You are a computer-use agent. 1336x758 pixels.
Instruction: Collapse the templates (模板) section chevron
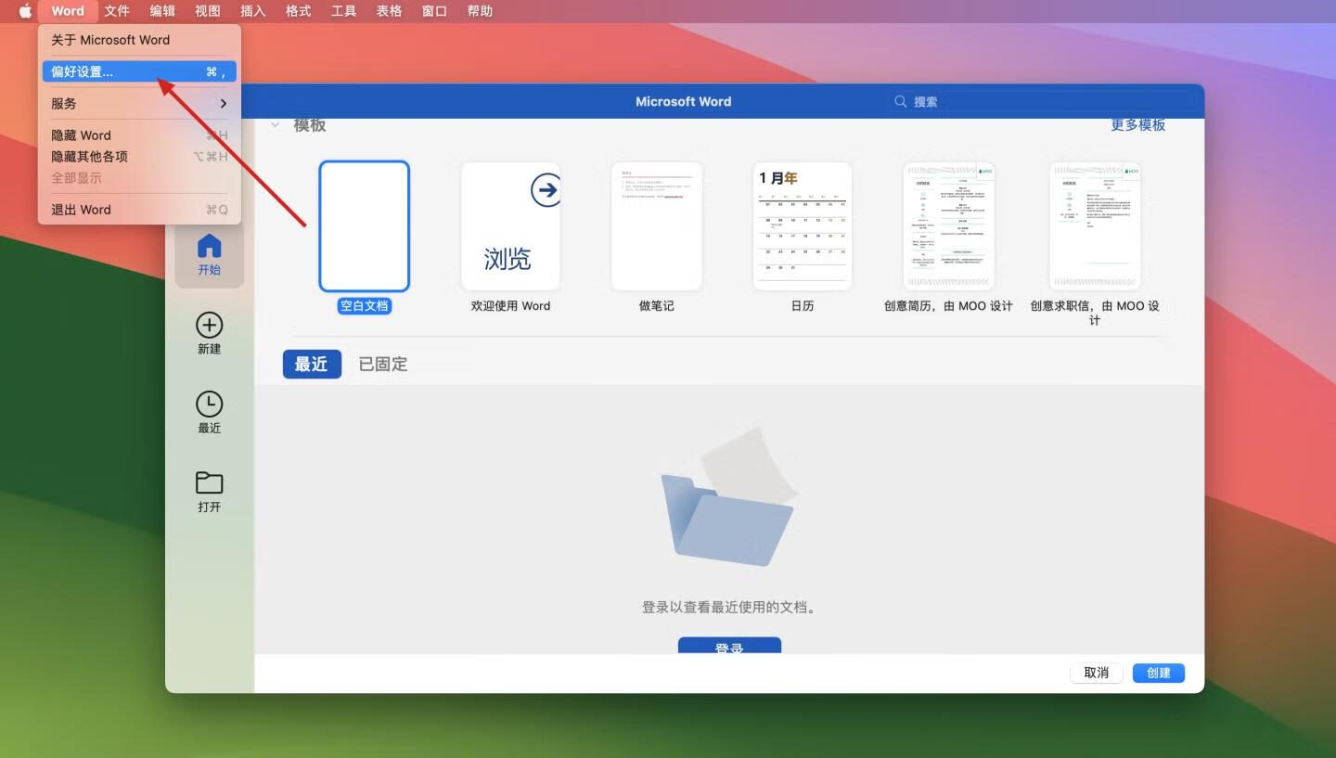click(x=276, y=125)
